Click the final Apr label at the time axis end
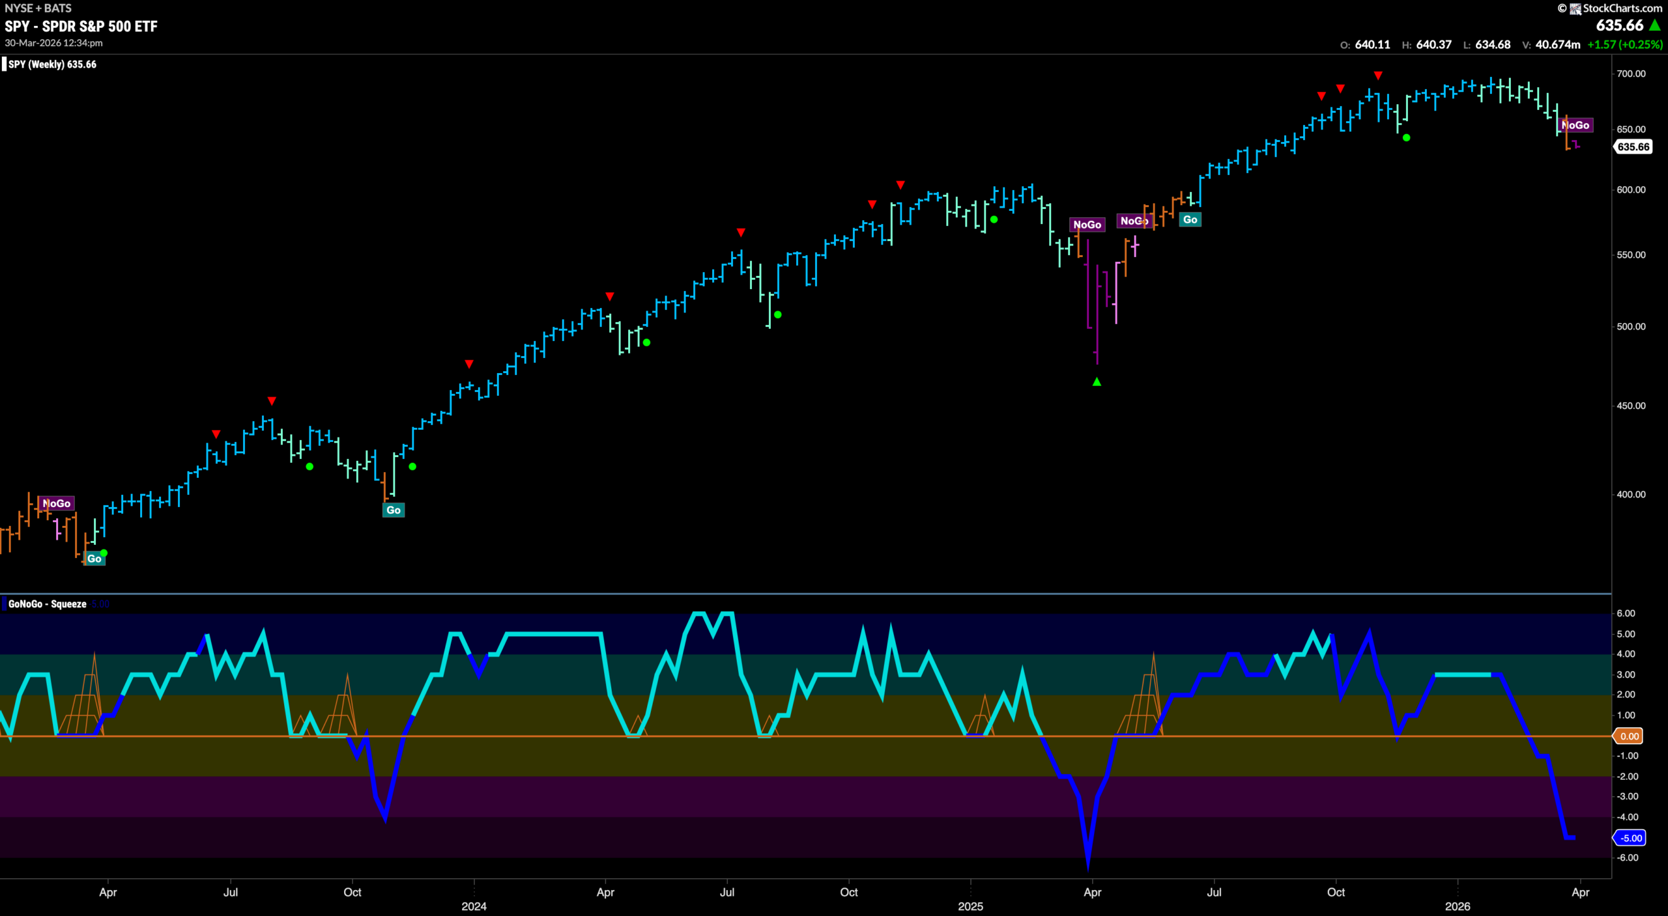 pos(1580,892)
